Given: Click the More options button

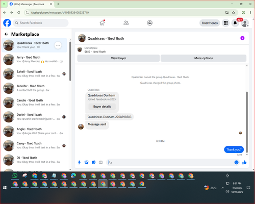Looking at the screenshot, I should [x=203, y=58].
